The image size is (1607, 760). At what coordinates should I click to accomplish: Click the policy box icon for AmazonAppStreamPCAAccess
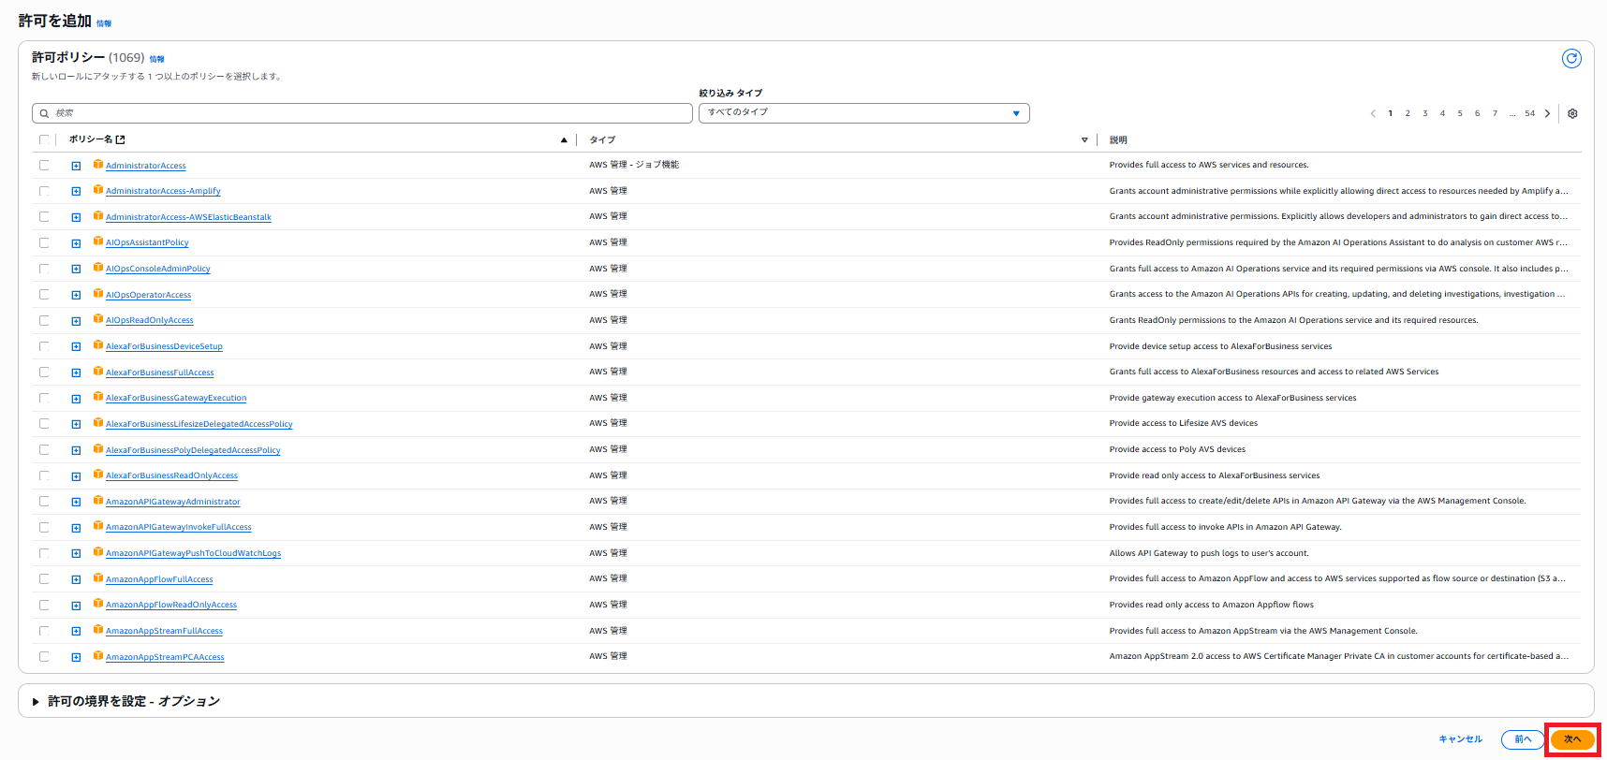[97, 657]
